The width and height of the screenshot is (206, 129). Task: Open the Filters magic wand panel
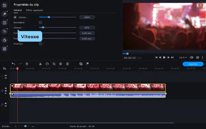coord(4,14)
